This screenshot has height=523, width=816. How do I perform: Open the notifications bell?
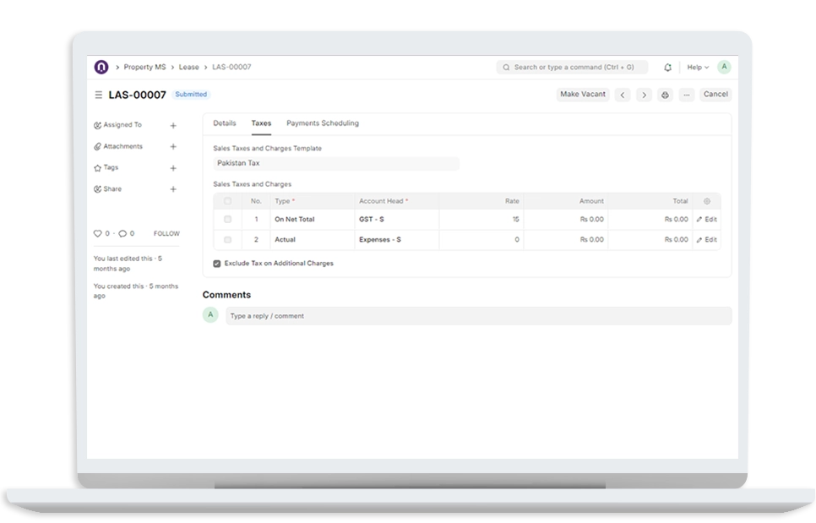point(667,68)
